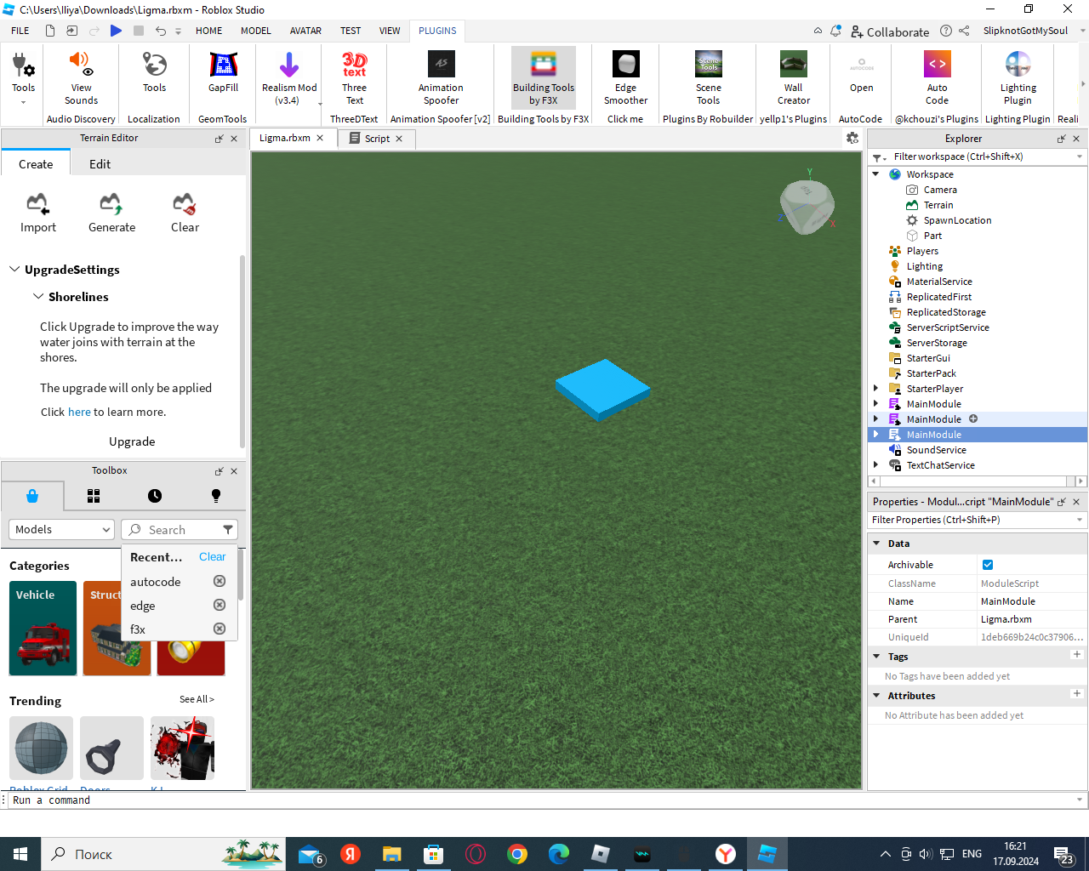Undo the last action
1089x871 pixels.
pyautogui.click(x=160, y=31)
